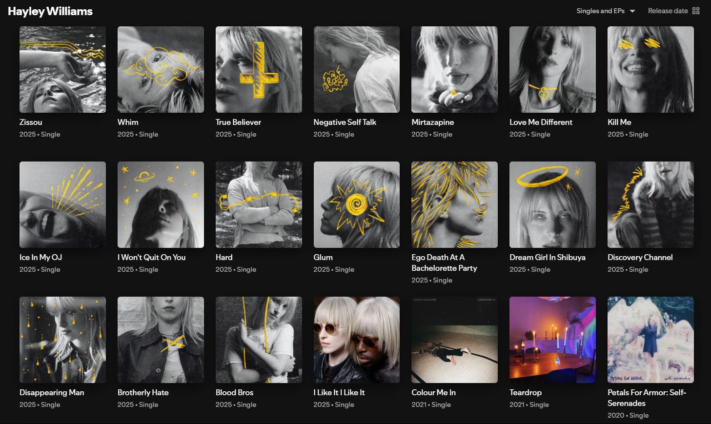Click the Mirtazapine cover artwork

tap(454, 69)
